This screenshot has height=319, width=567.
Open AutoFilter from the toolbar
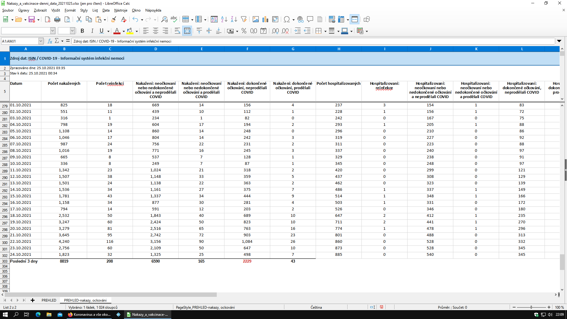pyautogui.click(x=244, y=19)
